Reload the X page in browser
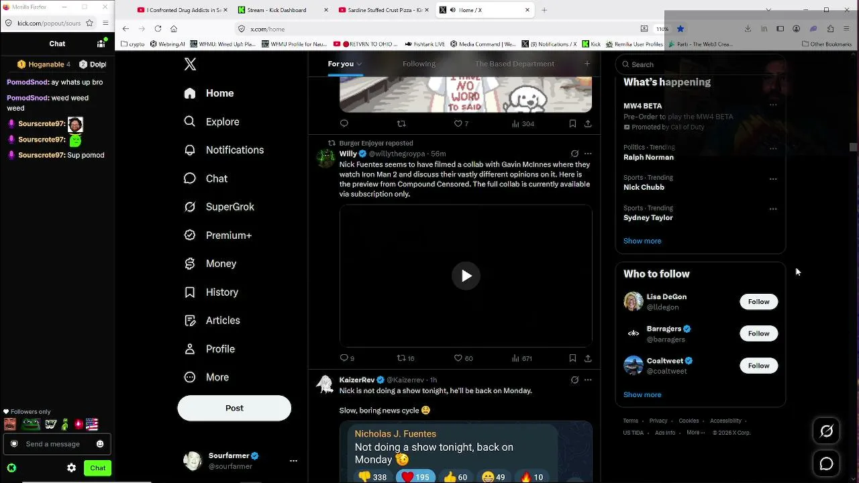This screenshot has width=859, height=483. pos(158,29)
